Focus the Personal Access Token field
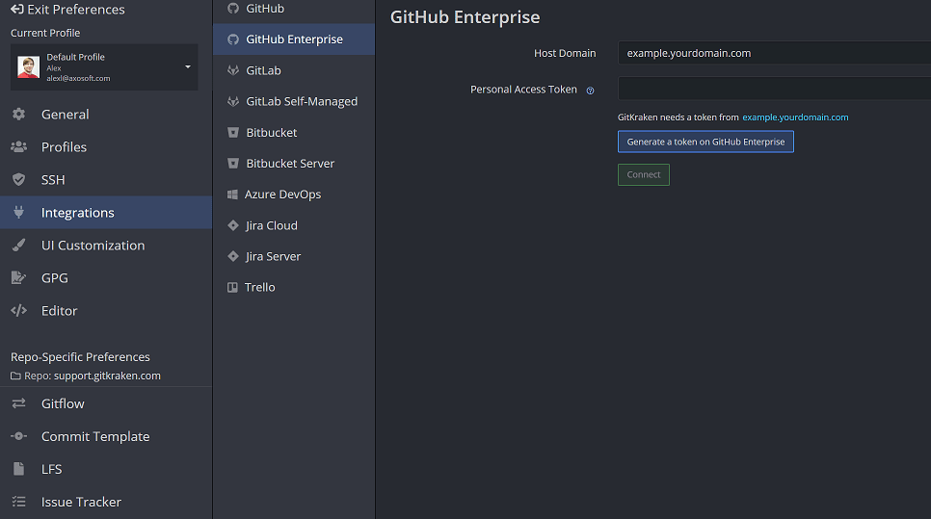 [773, 89]
